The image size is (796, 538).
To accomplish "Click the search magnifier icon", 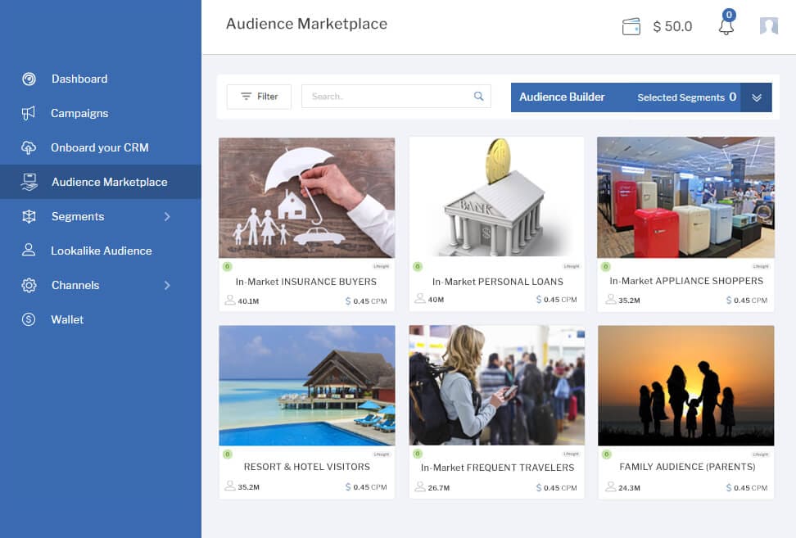I will tap(478, 96).
